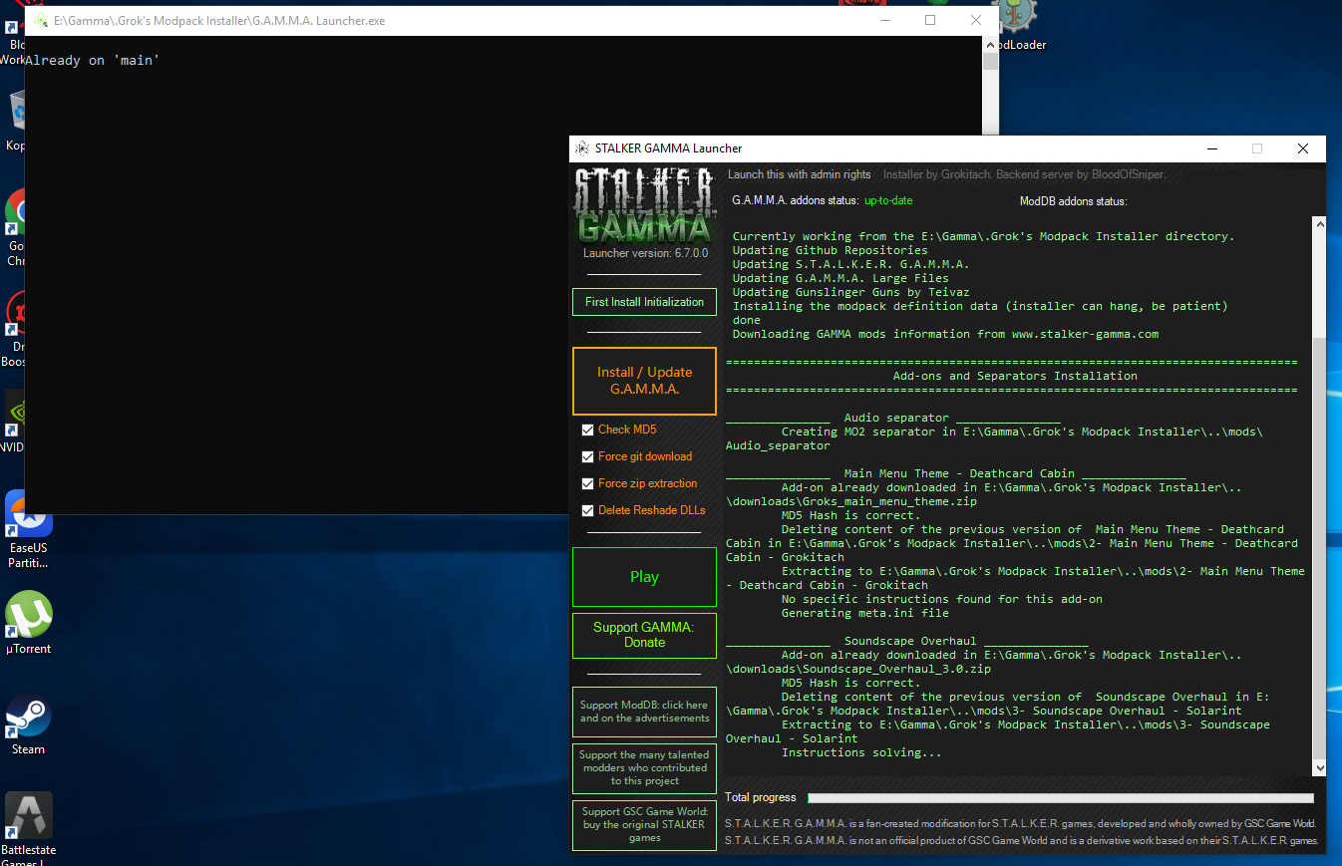This screenshot has height=866, width=1342.
Task: Open Battlestate Games Launcher desktop icon
Action: [28, 829]
